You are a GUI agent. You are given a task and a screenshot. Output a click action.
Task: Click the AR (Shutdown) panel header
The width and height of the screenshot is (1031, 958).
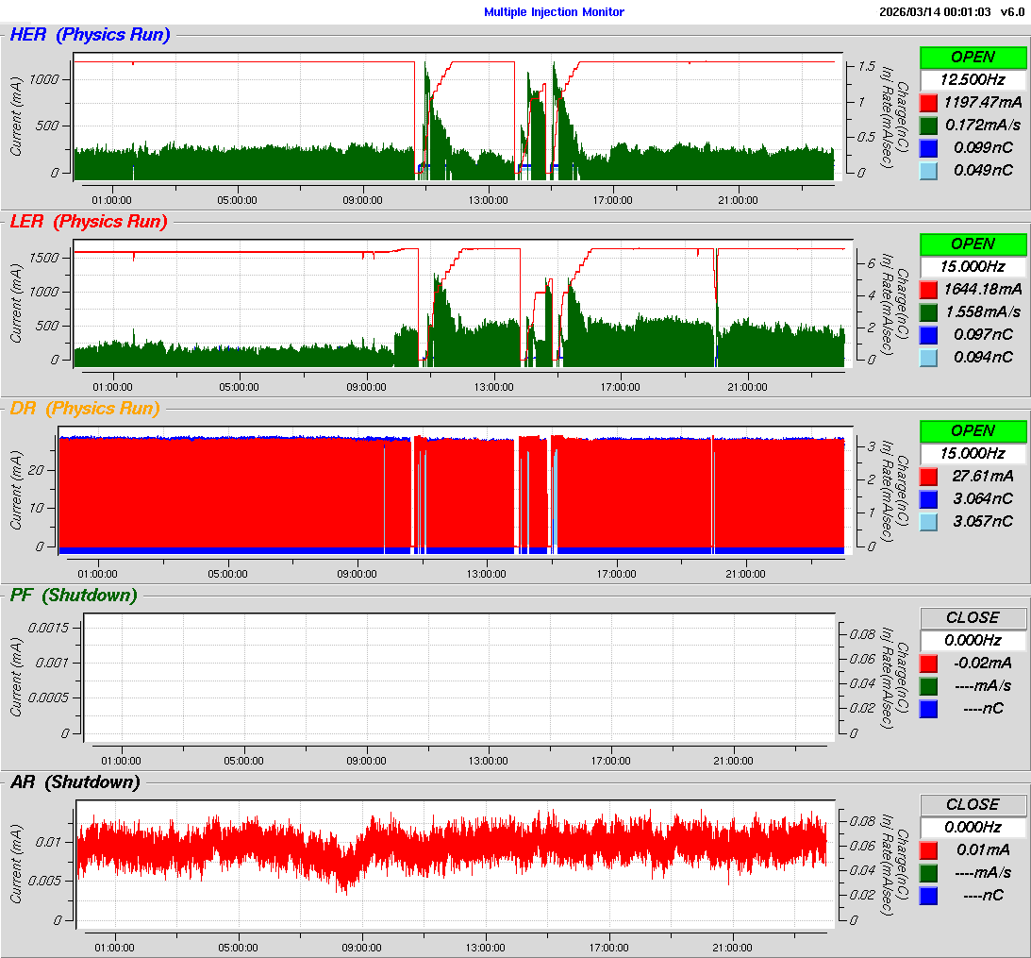75,782
